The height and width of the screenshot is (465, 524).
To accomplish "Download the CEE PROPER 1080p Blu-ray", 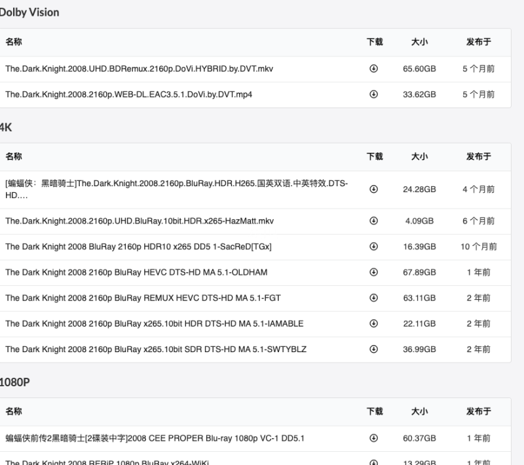I will (x=374, y=437).
